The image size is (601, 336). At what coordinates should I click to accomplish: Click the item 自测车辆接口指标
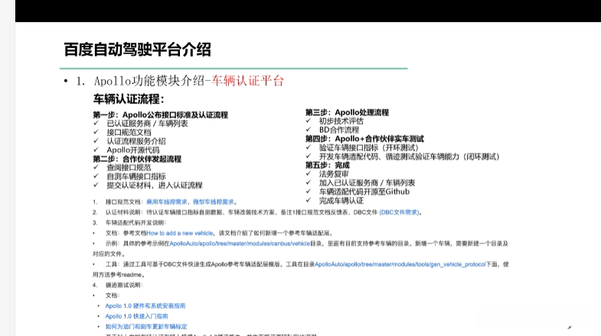136,176
